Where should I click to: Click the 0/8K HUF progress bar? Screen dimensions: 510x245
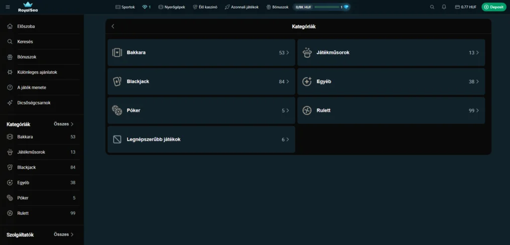coord(321,7)
